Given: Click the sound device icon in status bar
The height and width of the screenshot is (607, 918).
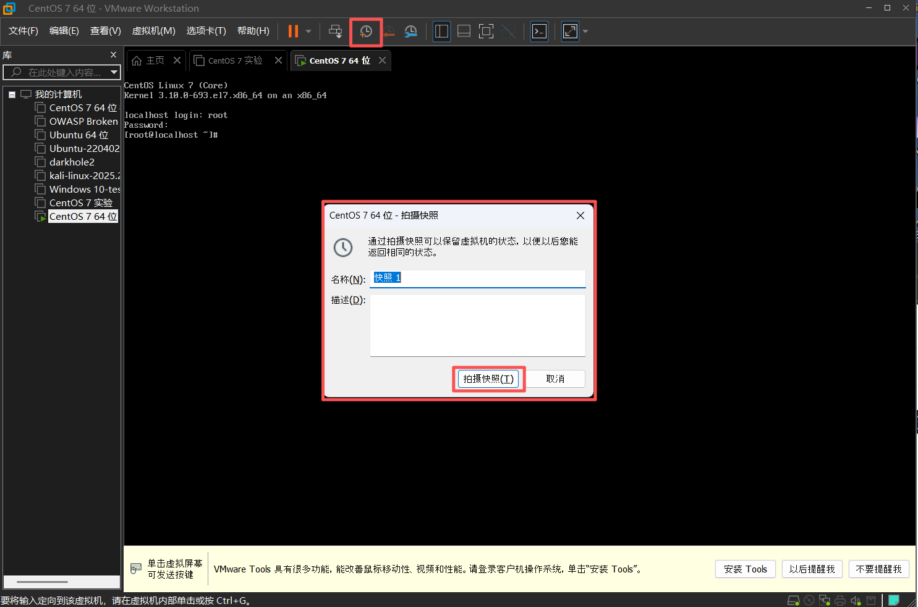Looking at the screenshot, I should [856, 600].
